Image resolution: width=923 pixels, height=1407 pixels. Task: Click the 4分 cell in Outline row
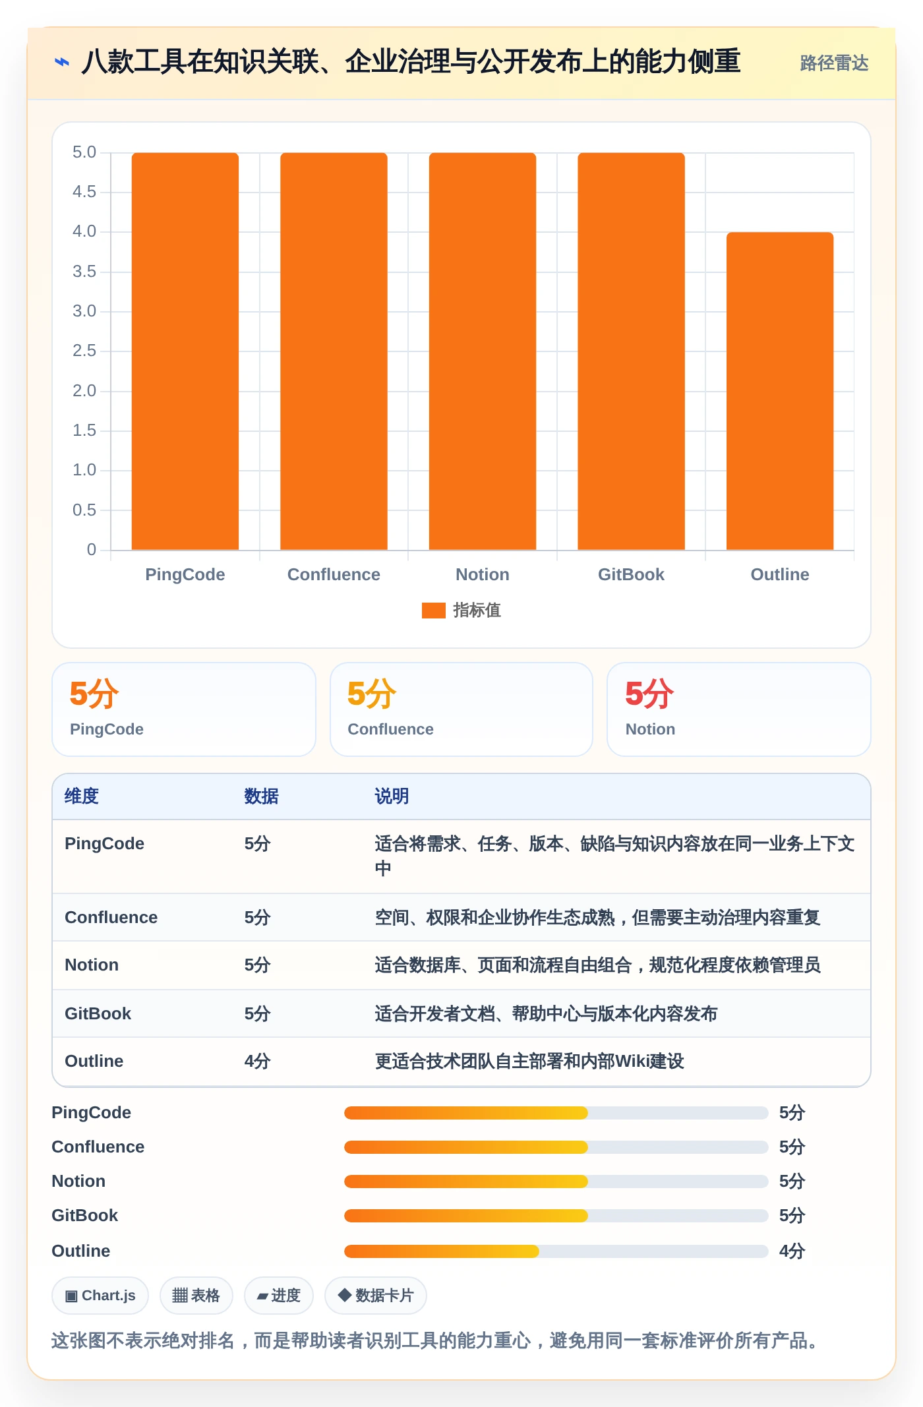pos(257,1062)
